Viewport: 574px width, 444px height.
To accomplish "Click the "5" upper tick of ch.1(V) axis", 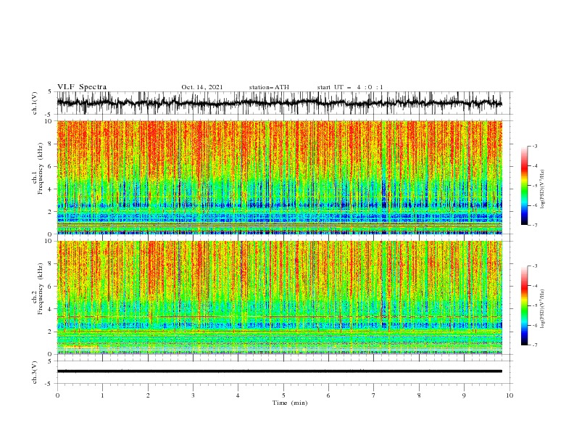I will point(51,92).
